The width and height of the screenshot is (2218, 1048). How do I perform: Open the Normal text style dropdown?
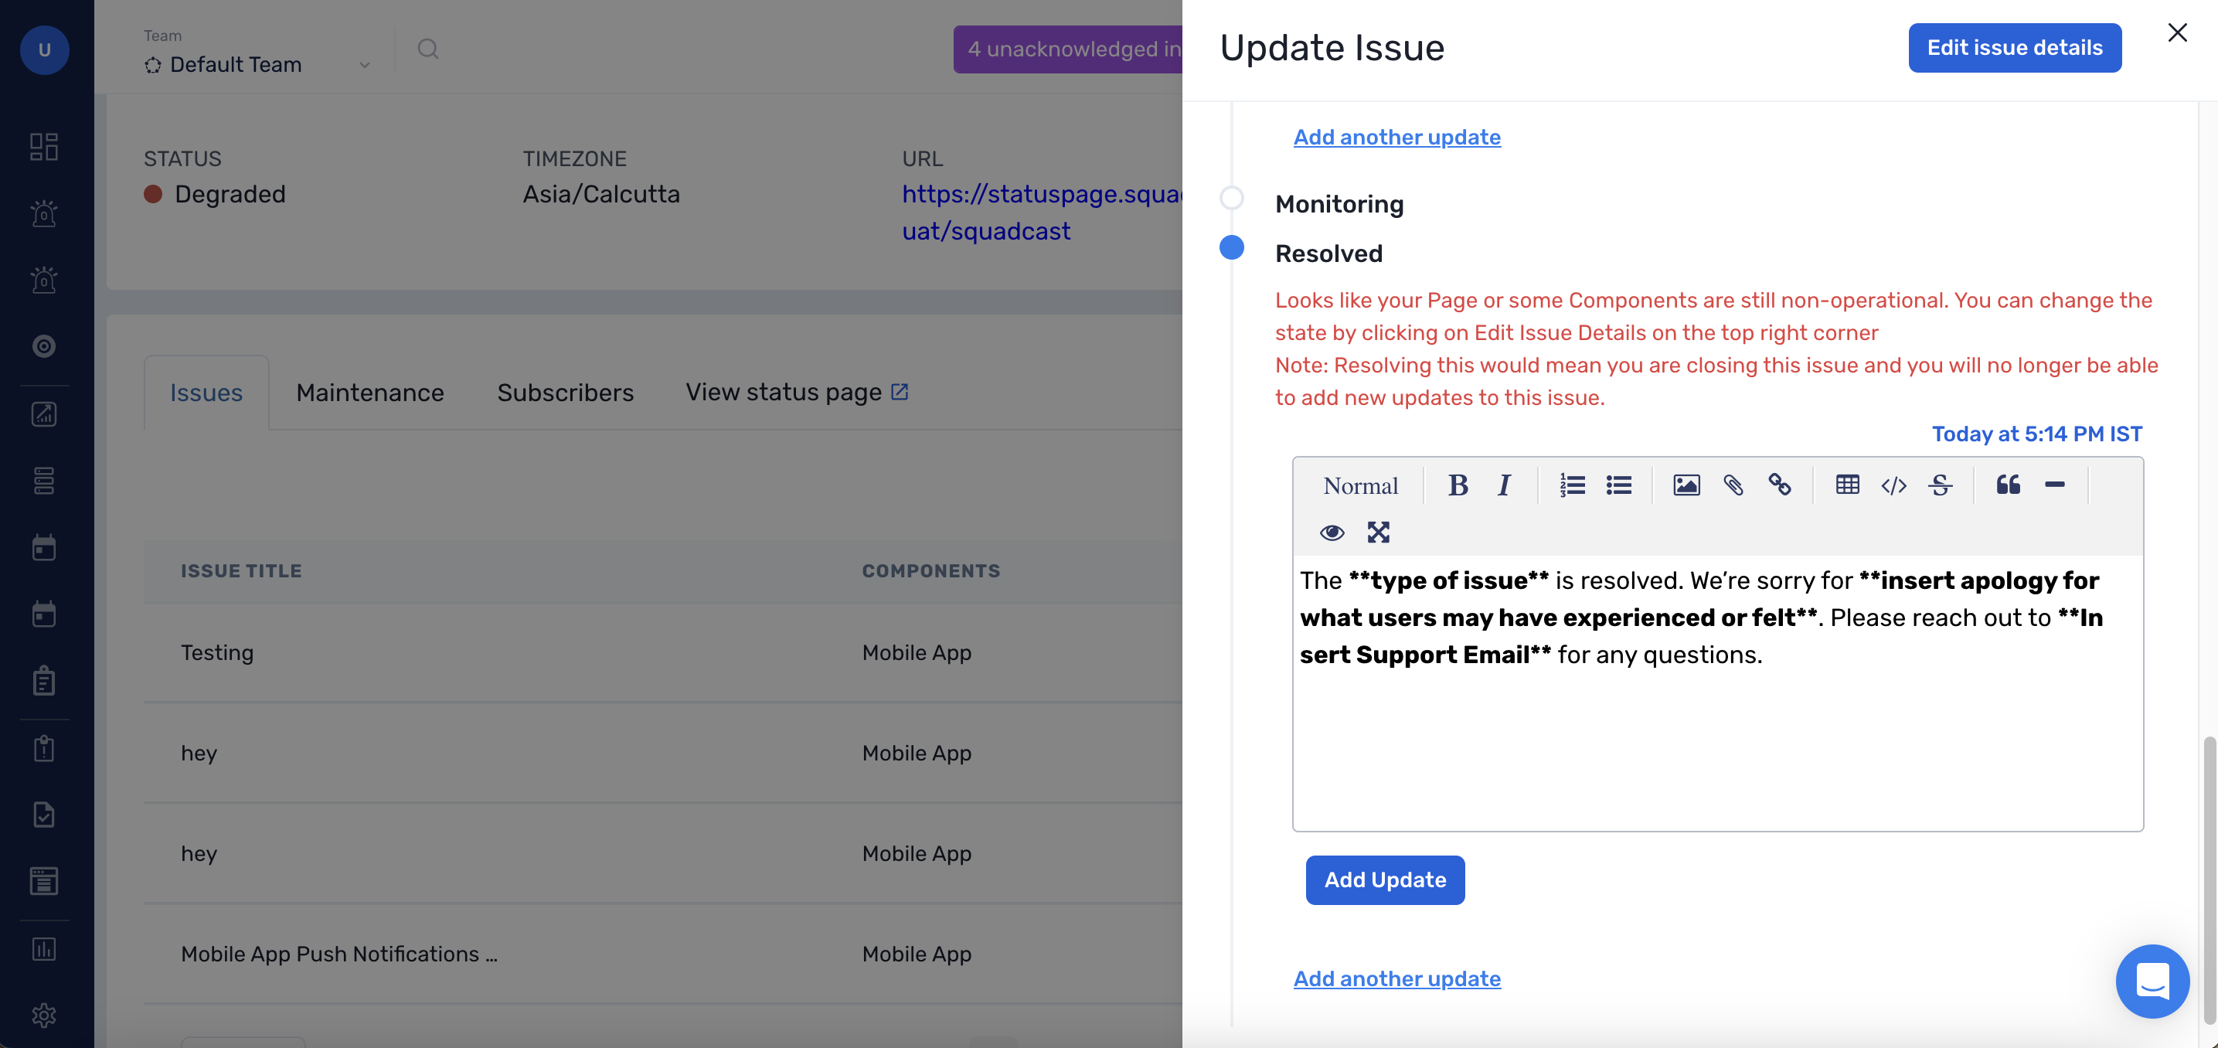coord(1360,485)
